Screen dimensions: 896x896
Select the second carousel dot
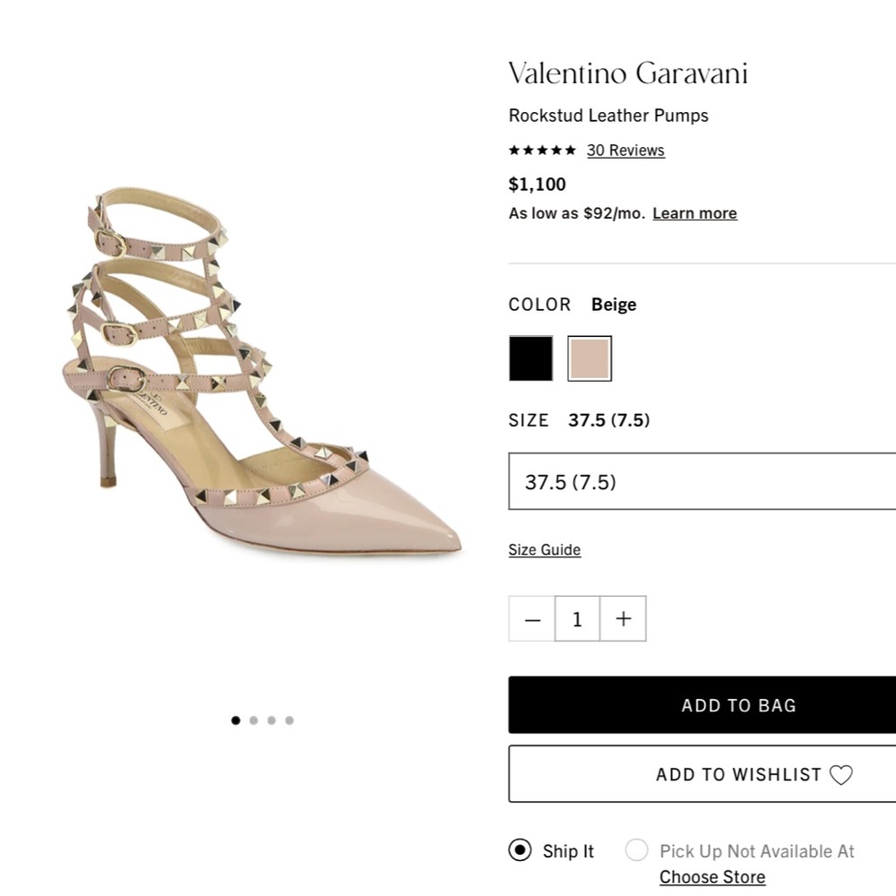pos(254,719)
